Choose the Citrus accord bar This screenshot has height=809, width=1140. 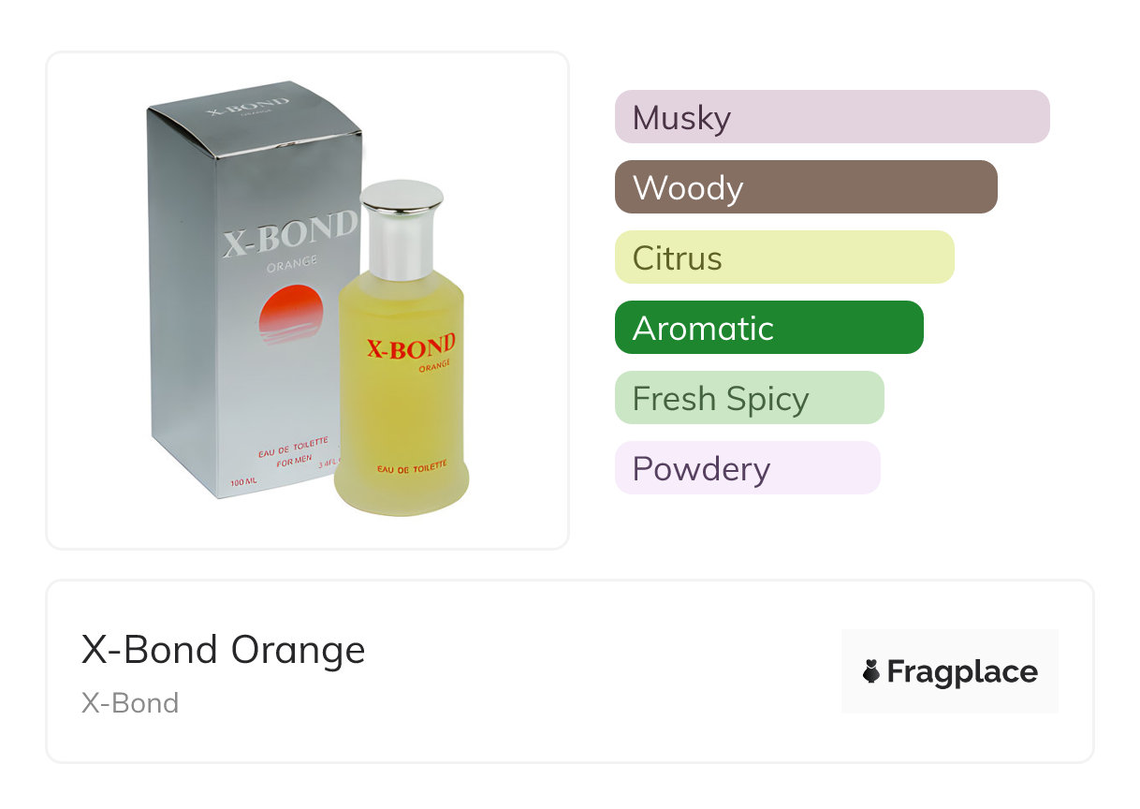(783, 257)
